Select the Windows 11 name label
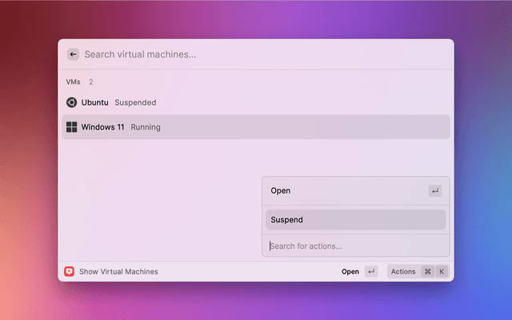 tap(102, 126)
